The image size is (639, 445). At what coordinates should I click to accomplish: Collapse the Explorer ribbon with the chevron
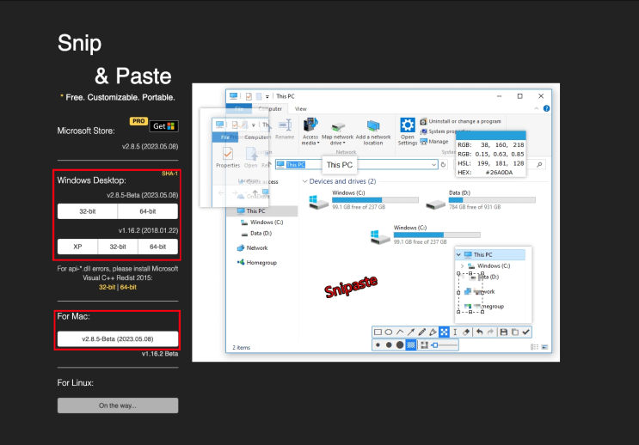537,108
